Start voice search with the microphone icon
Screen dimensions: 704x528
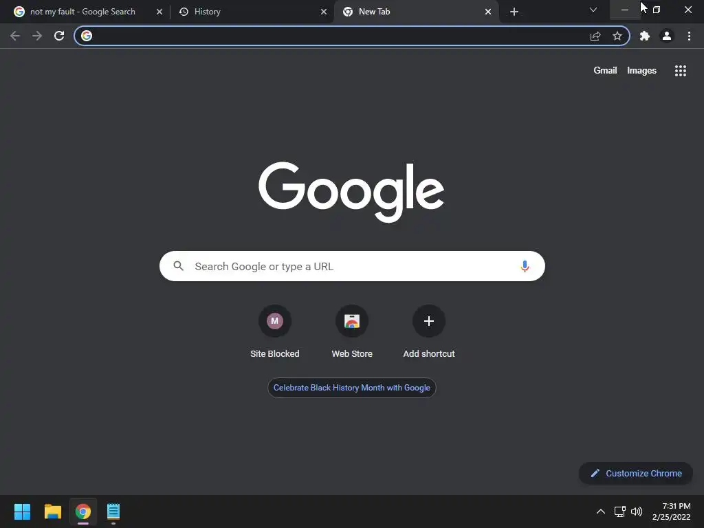click(525, 266)
